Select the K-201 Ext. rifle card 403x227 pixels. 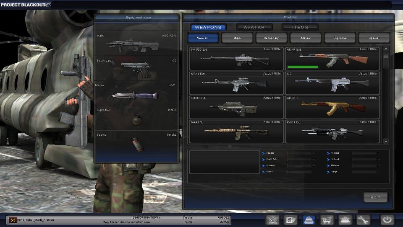tap(332, 132)
